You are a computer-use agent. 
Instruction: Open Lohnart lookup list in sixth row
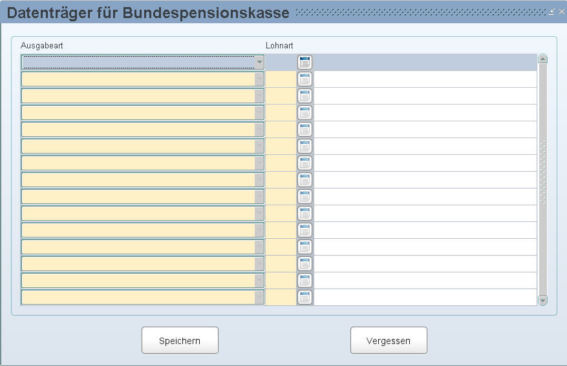[x=305, y=146]
